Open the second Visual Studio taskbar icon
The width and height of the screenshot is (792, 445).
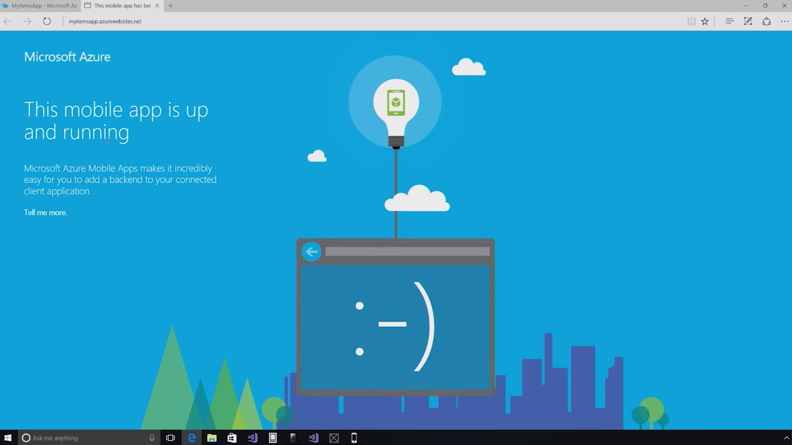(314, 438)
